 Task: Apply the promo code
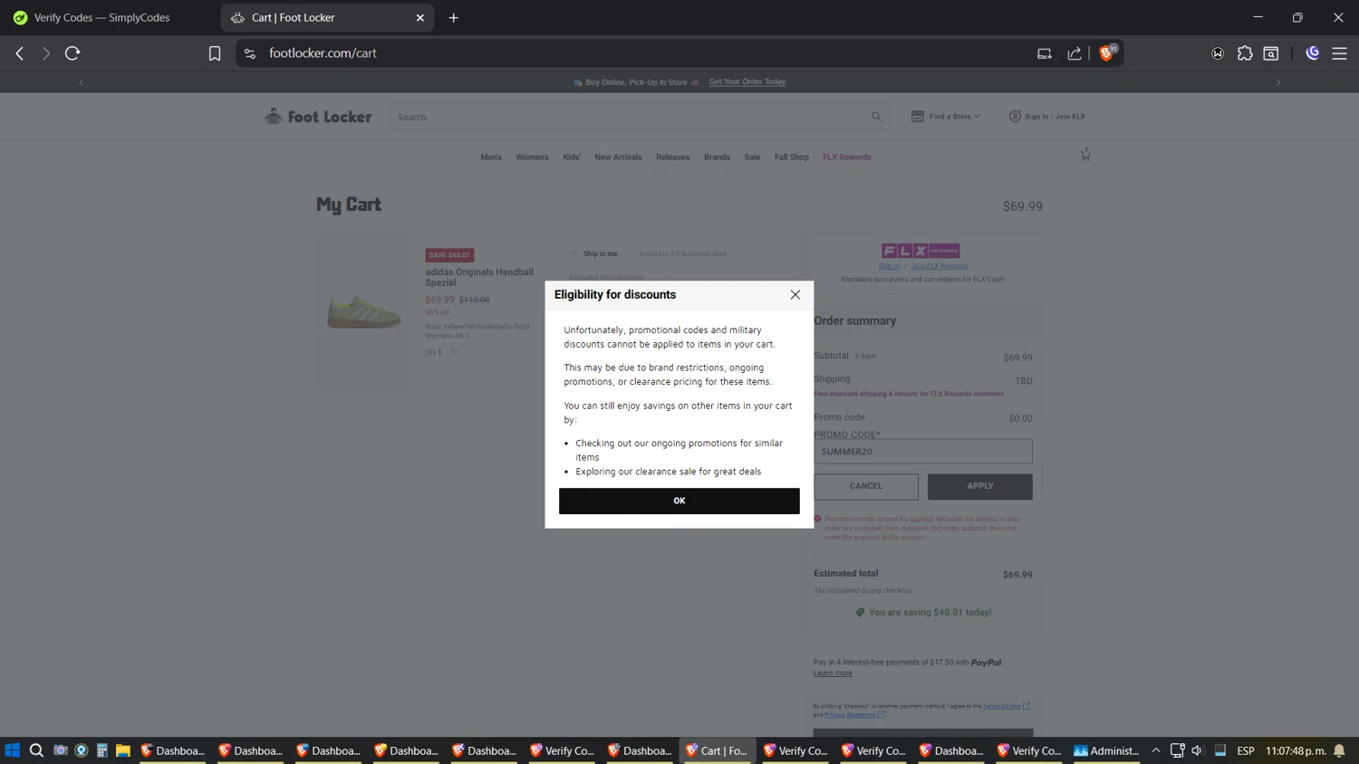point(979,487)
